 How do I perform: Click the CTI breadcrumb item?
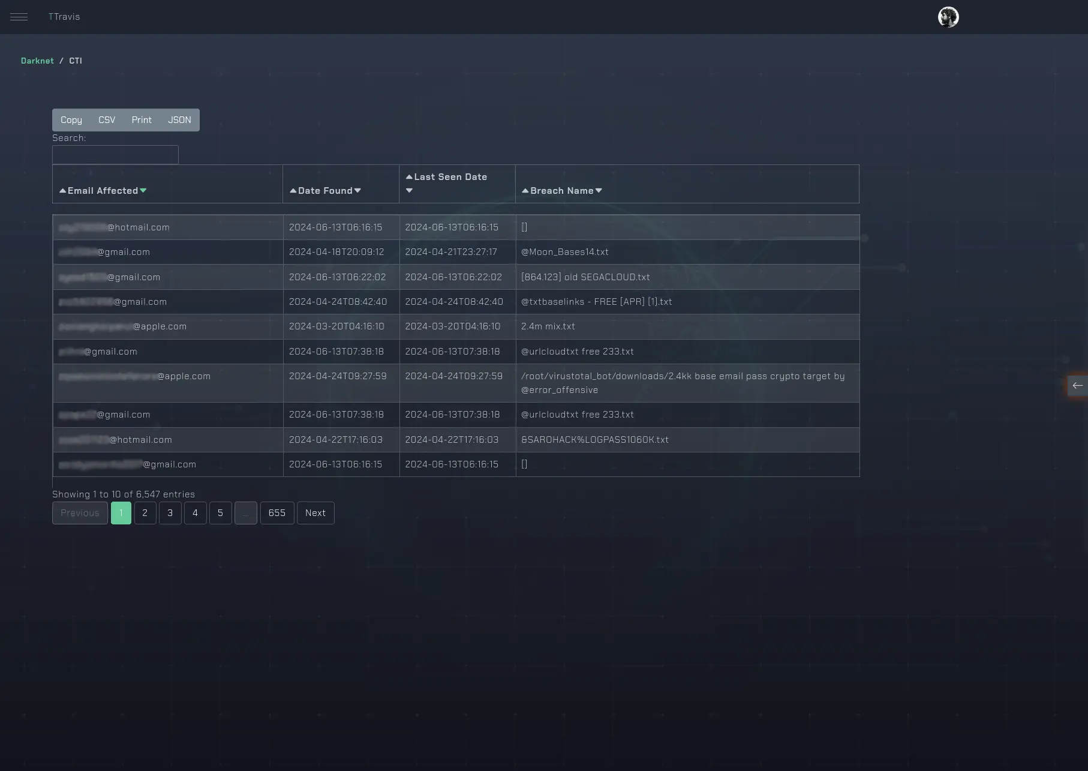click(76, 61)
